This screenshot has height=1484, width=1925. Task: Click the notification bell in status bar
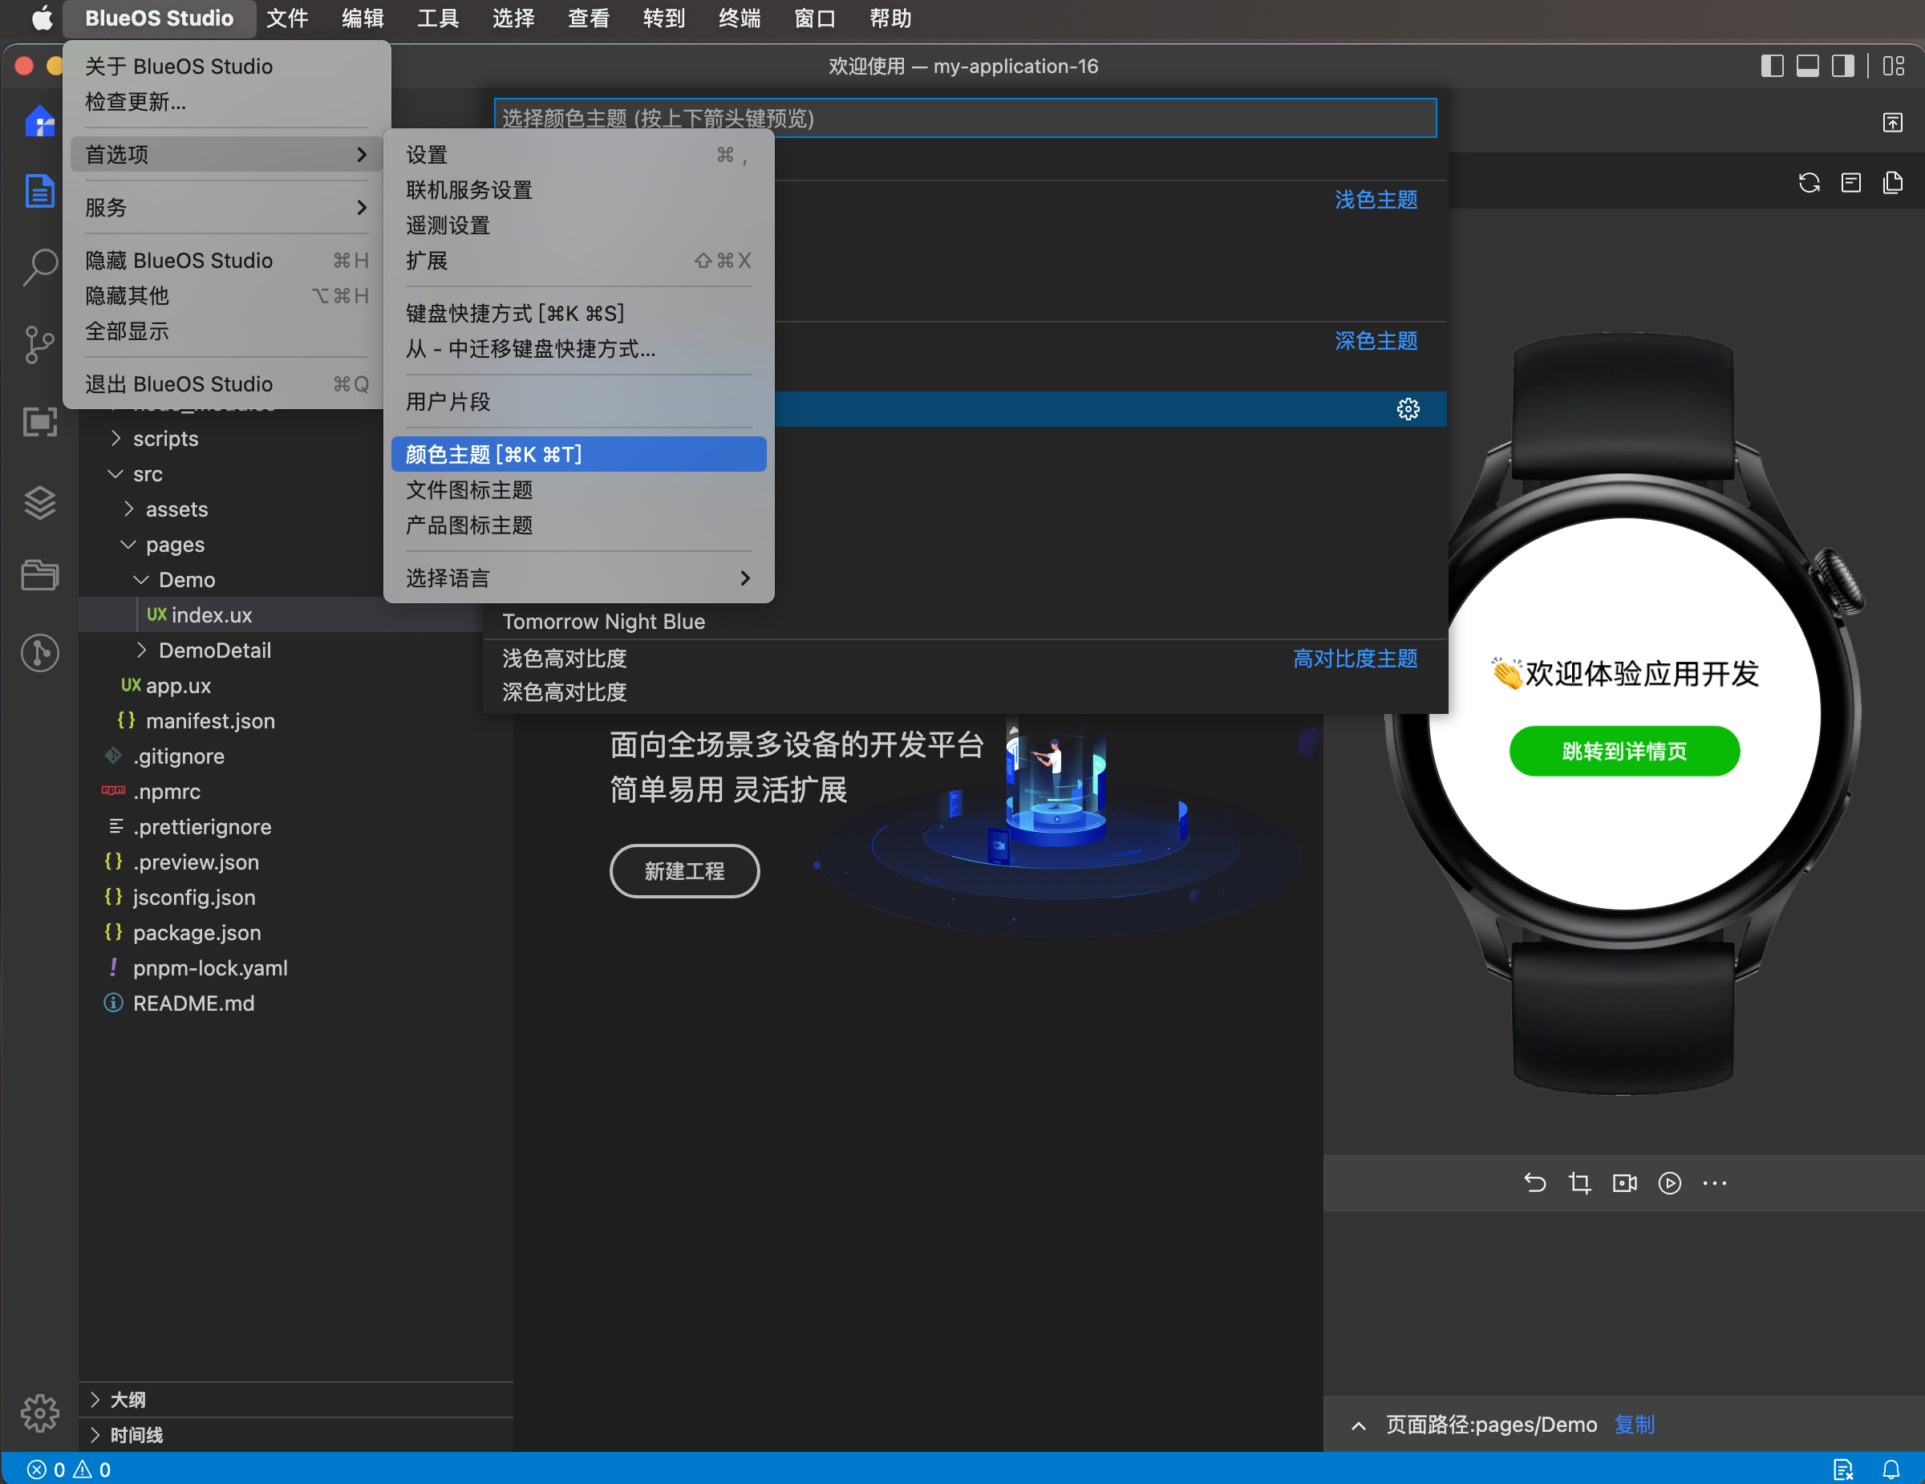pyautogui.click(x=1891, y=1469)
